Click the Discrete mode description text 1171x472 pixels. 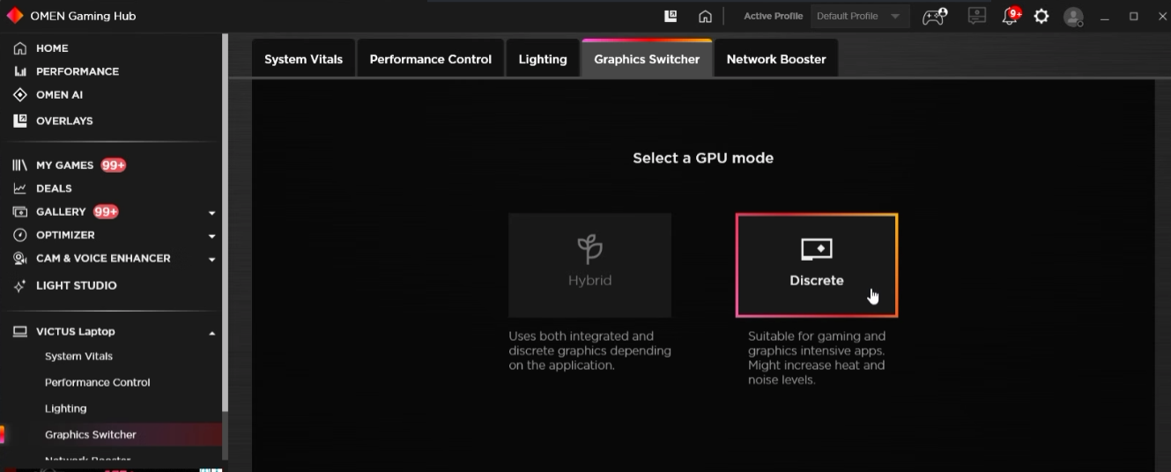(x=817, y=358)
